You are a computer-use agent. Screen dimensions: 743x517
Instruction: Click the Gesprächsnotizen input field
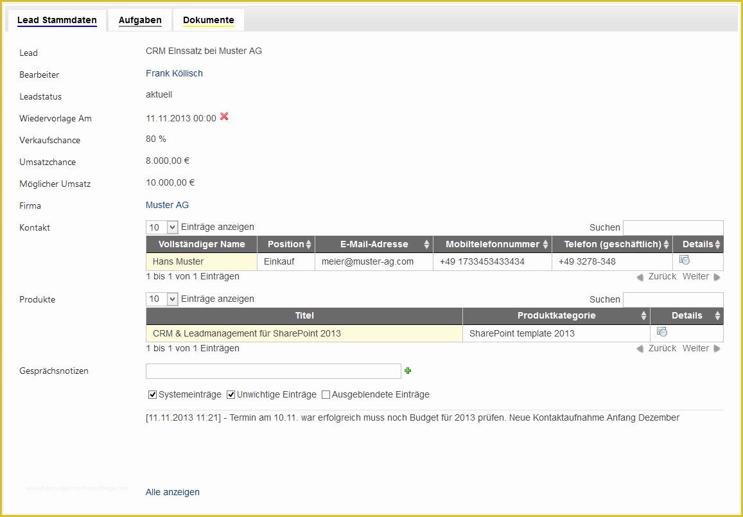pyautogui.click(x=274, y=371)
